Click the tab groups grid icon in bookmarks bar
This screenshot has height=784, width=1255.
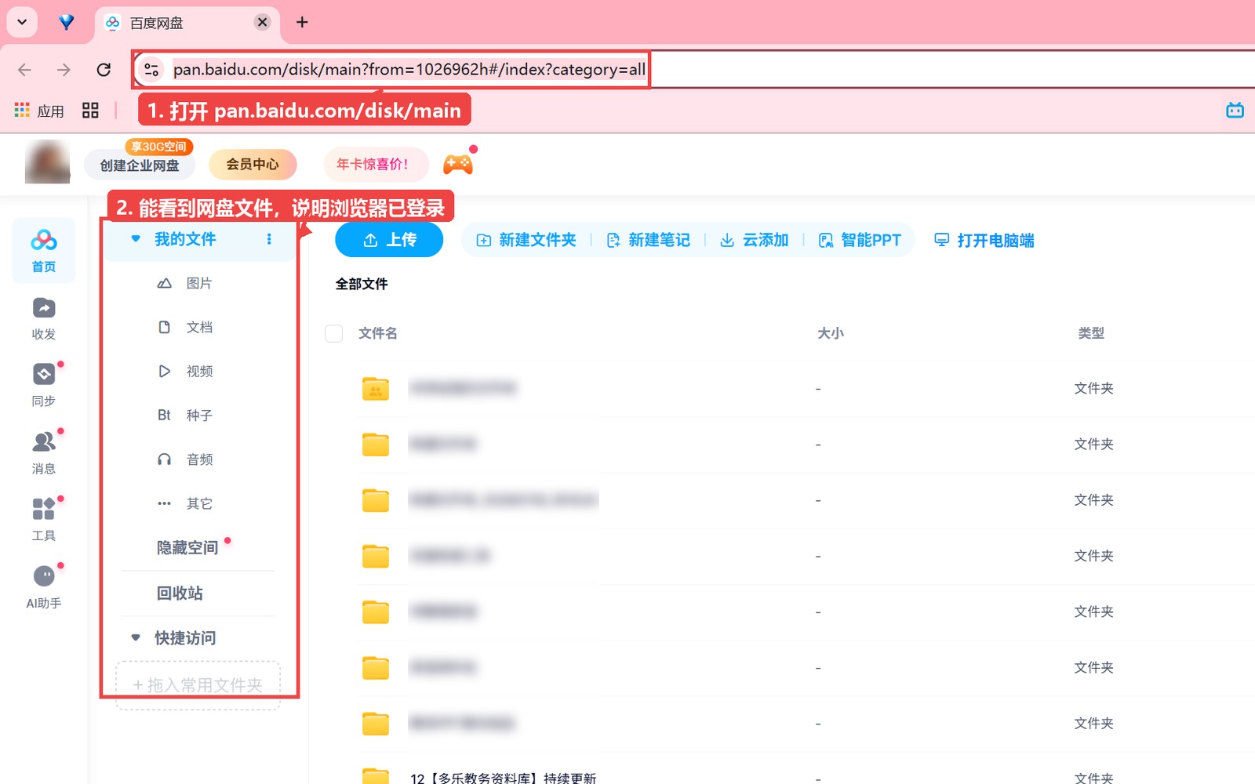90,111
